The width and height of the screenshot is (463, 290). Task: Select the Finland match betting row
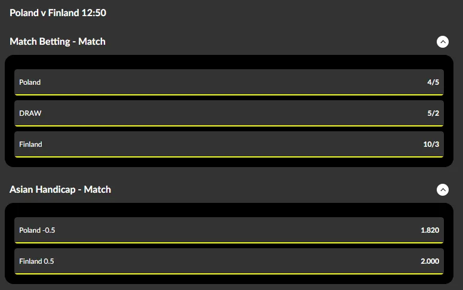click(229, 144)
